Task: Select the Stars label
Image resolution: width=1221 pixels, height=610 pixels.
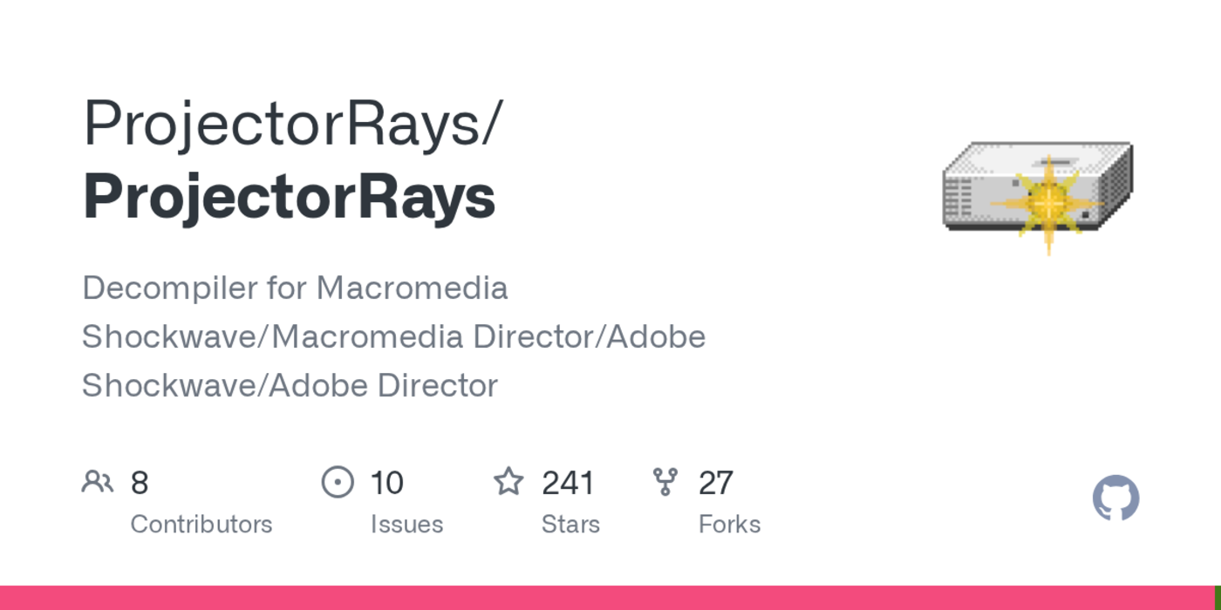Action: (570, 525)
